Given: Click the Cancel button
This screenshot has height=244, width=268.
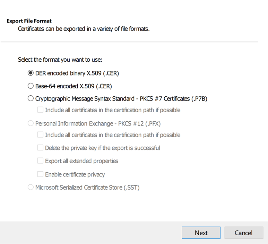Looking at the screenshot, I should point(243,233).
